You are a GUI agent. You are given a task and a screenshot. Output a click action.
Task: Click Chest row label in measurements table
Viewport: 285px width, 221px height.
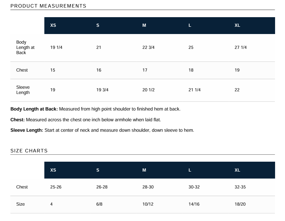coord(22,70)
